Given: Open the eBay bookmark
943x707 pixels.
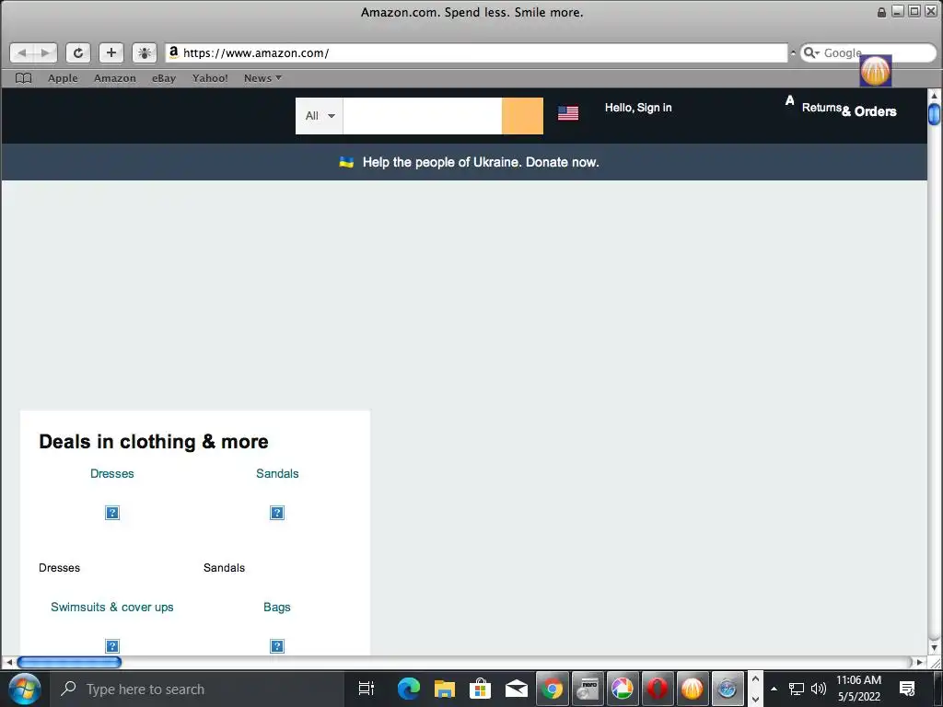Looking at the screenshot, I should [x=164, y=78].
